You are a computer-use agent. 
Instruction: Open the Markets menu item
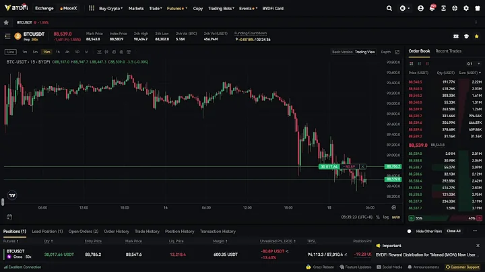point(136,8)
